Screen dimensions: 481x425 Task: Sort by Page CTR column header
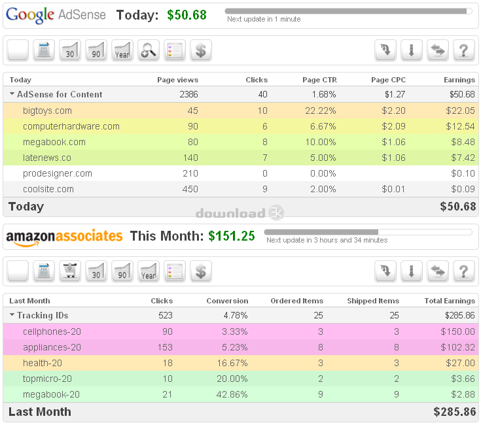(319, 80)
